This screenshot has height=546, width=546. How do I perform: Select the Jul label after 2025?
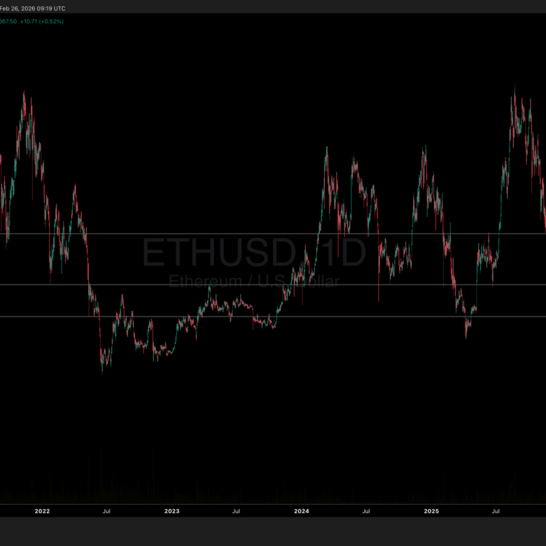[496, 512]
